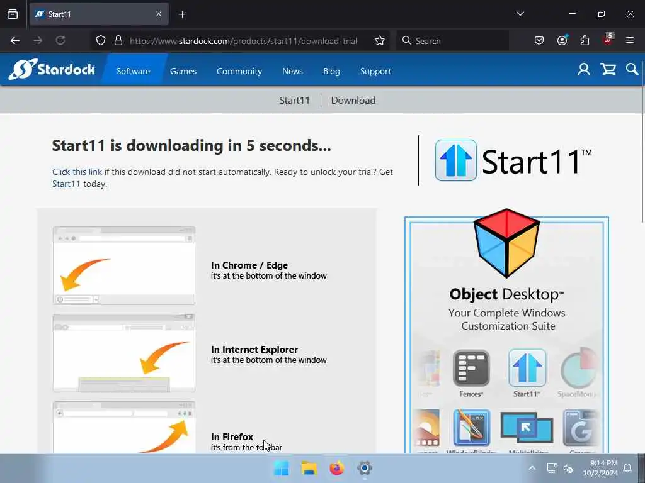Screen dimensions: 645x483
Task: Expand the hidden system tray icons chevron
Action: 532,468
